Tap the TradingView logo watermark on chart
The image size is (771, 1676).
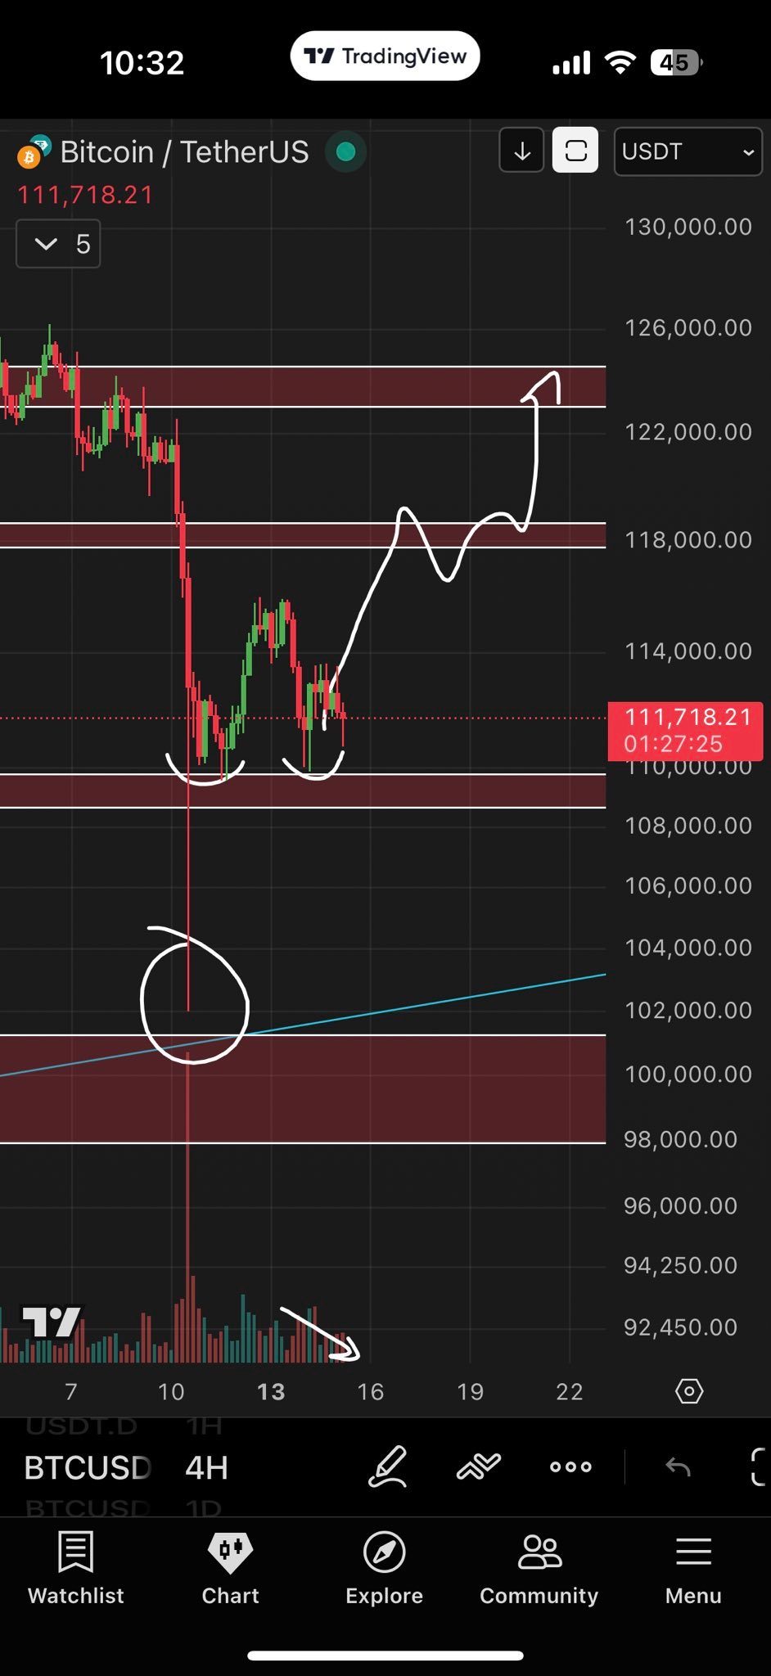[x=52, y=1321]
